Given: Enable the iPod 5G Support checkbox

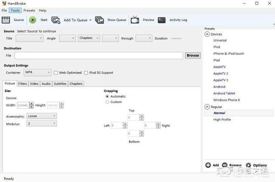Looking at the screenshot, I should pos(86,73).
